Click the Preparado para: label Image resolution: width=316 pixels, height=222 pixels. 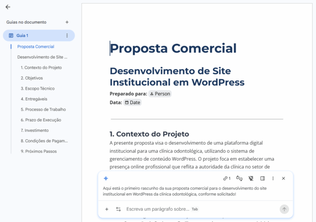point(128,94)
